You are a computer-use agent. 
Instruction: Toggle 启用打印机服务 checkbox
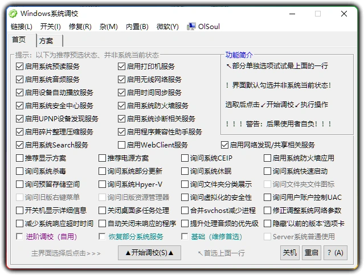point(121,67)
